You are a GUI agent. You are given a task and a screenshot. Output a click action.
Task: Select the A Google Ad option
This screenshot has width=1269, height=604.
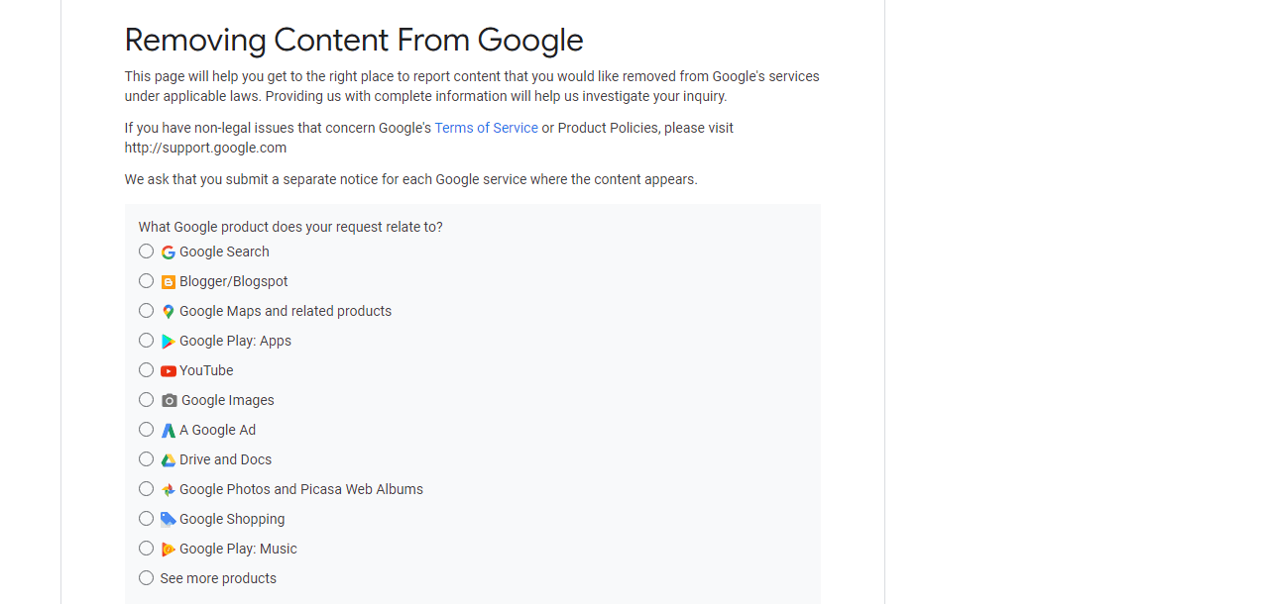coord(146,430)
